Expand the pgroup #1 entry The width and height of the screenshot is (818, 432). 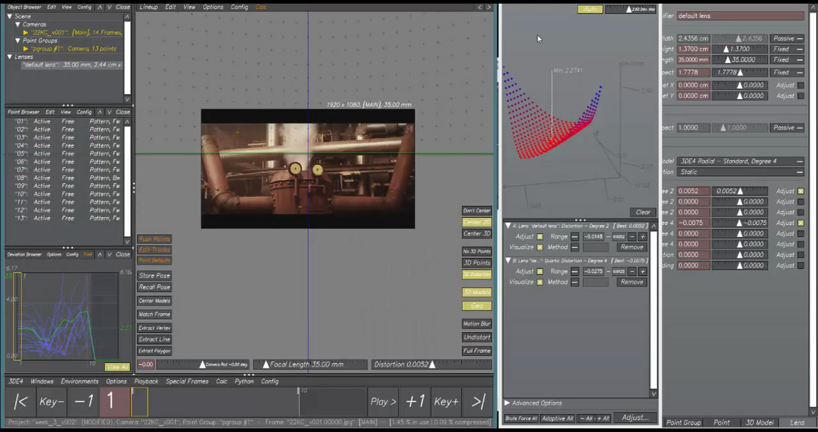pos(26,49)
